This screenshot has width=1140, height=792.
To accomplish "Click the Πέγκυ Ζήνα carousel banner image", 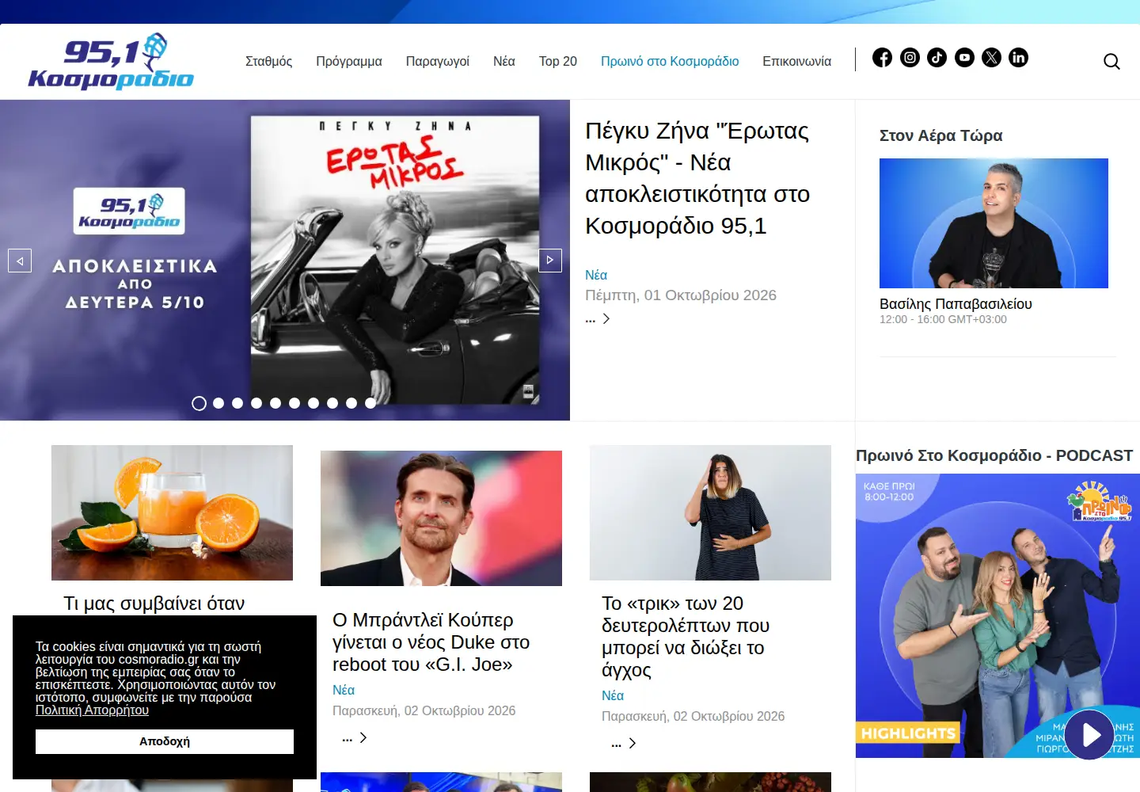I will 285,260.
